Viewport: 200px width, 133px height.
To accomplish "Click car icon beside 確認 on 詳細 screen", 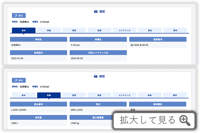I will 96,76.
